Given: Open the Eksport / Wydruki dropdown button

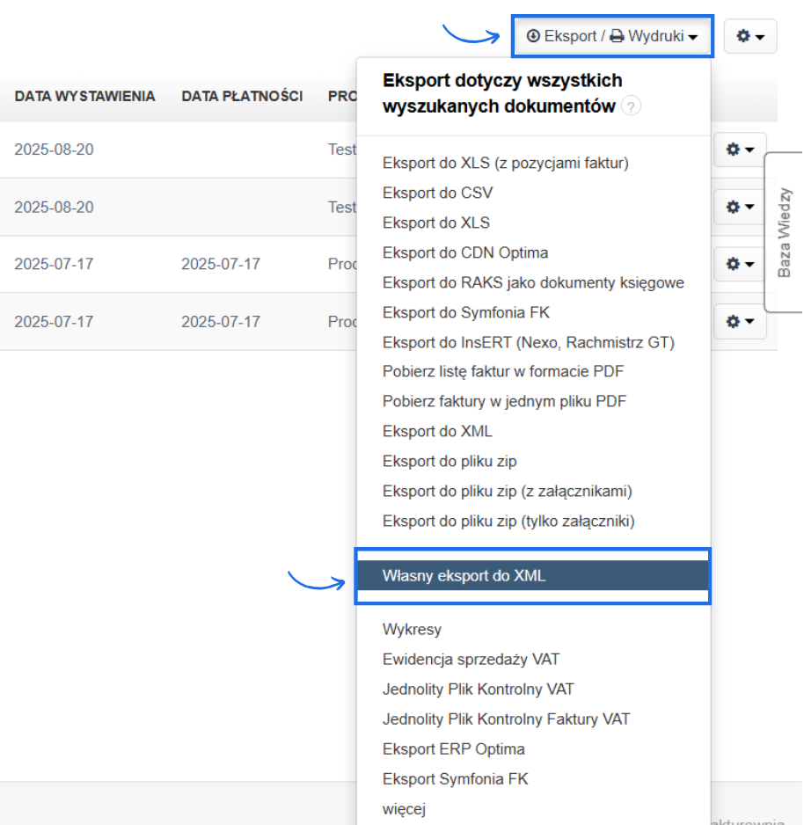Looking at the screenshot, I should [x=612, y=36].
